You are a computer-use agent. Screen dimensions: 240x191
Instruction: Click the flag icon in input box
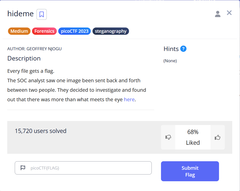click(x=23, y=168)
